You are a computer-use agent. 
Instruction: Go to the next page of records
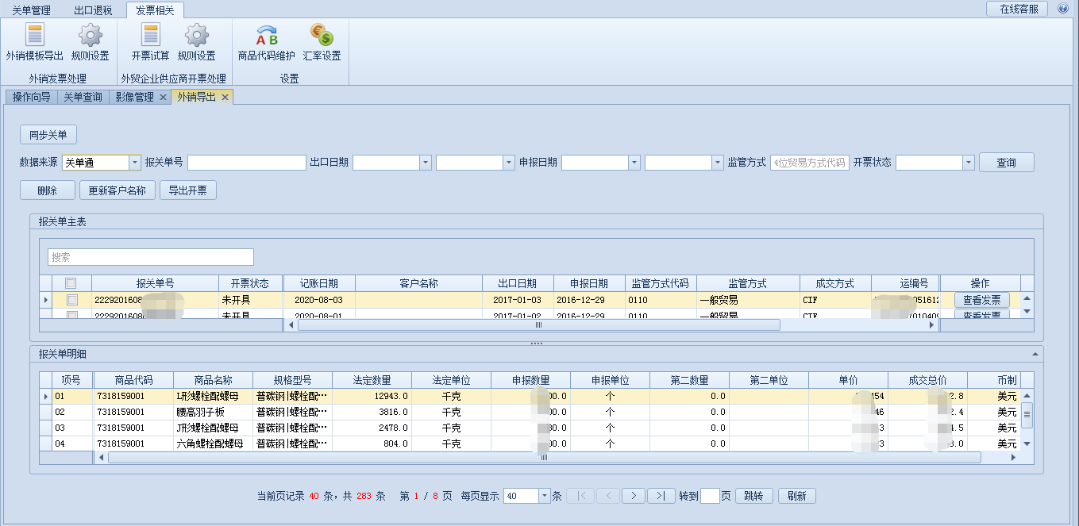pyautogui.click(x=633, y=496)
